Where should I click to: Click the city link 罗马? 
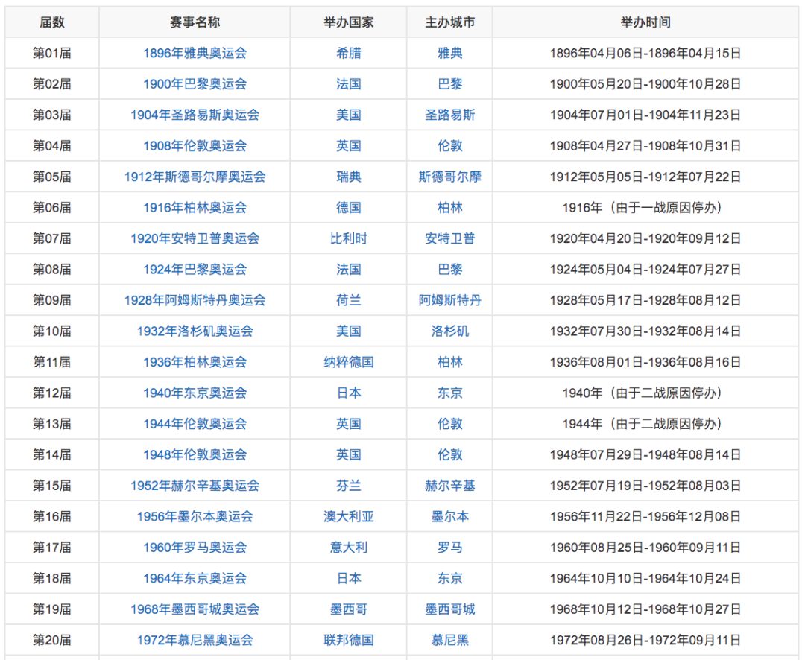449,548
